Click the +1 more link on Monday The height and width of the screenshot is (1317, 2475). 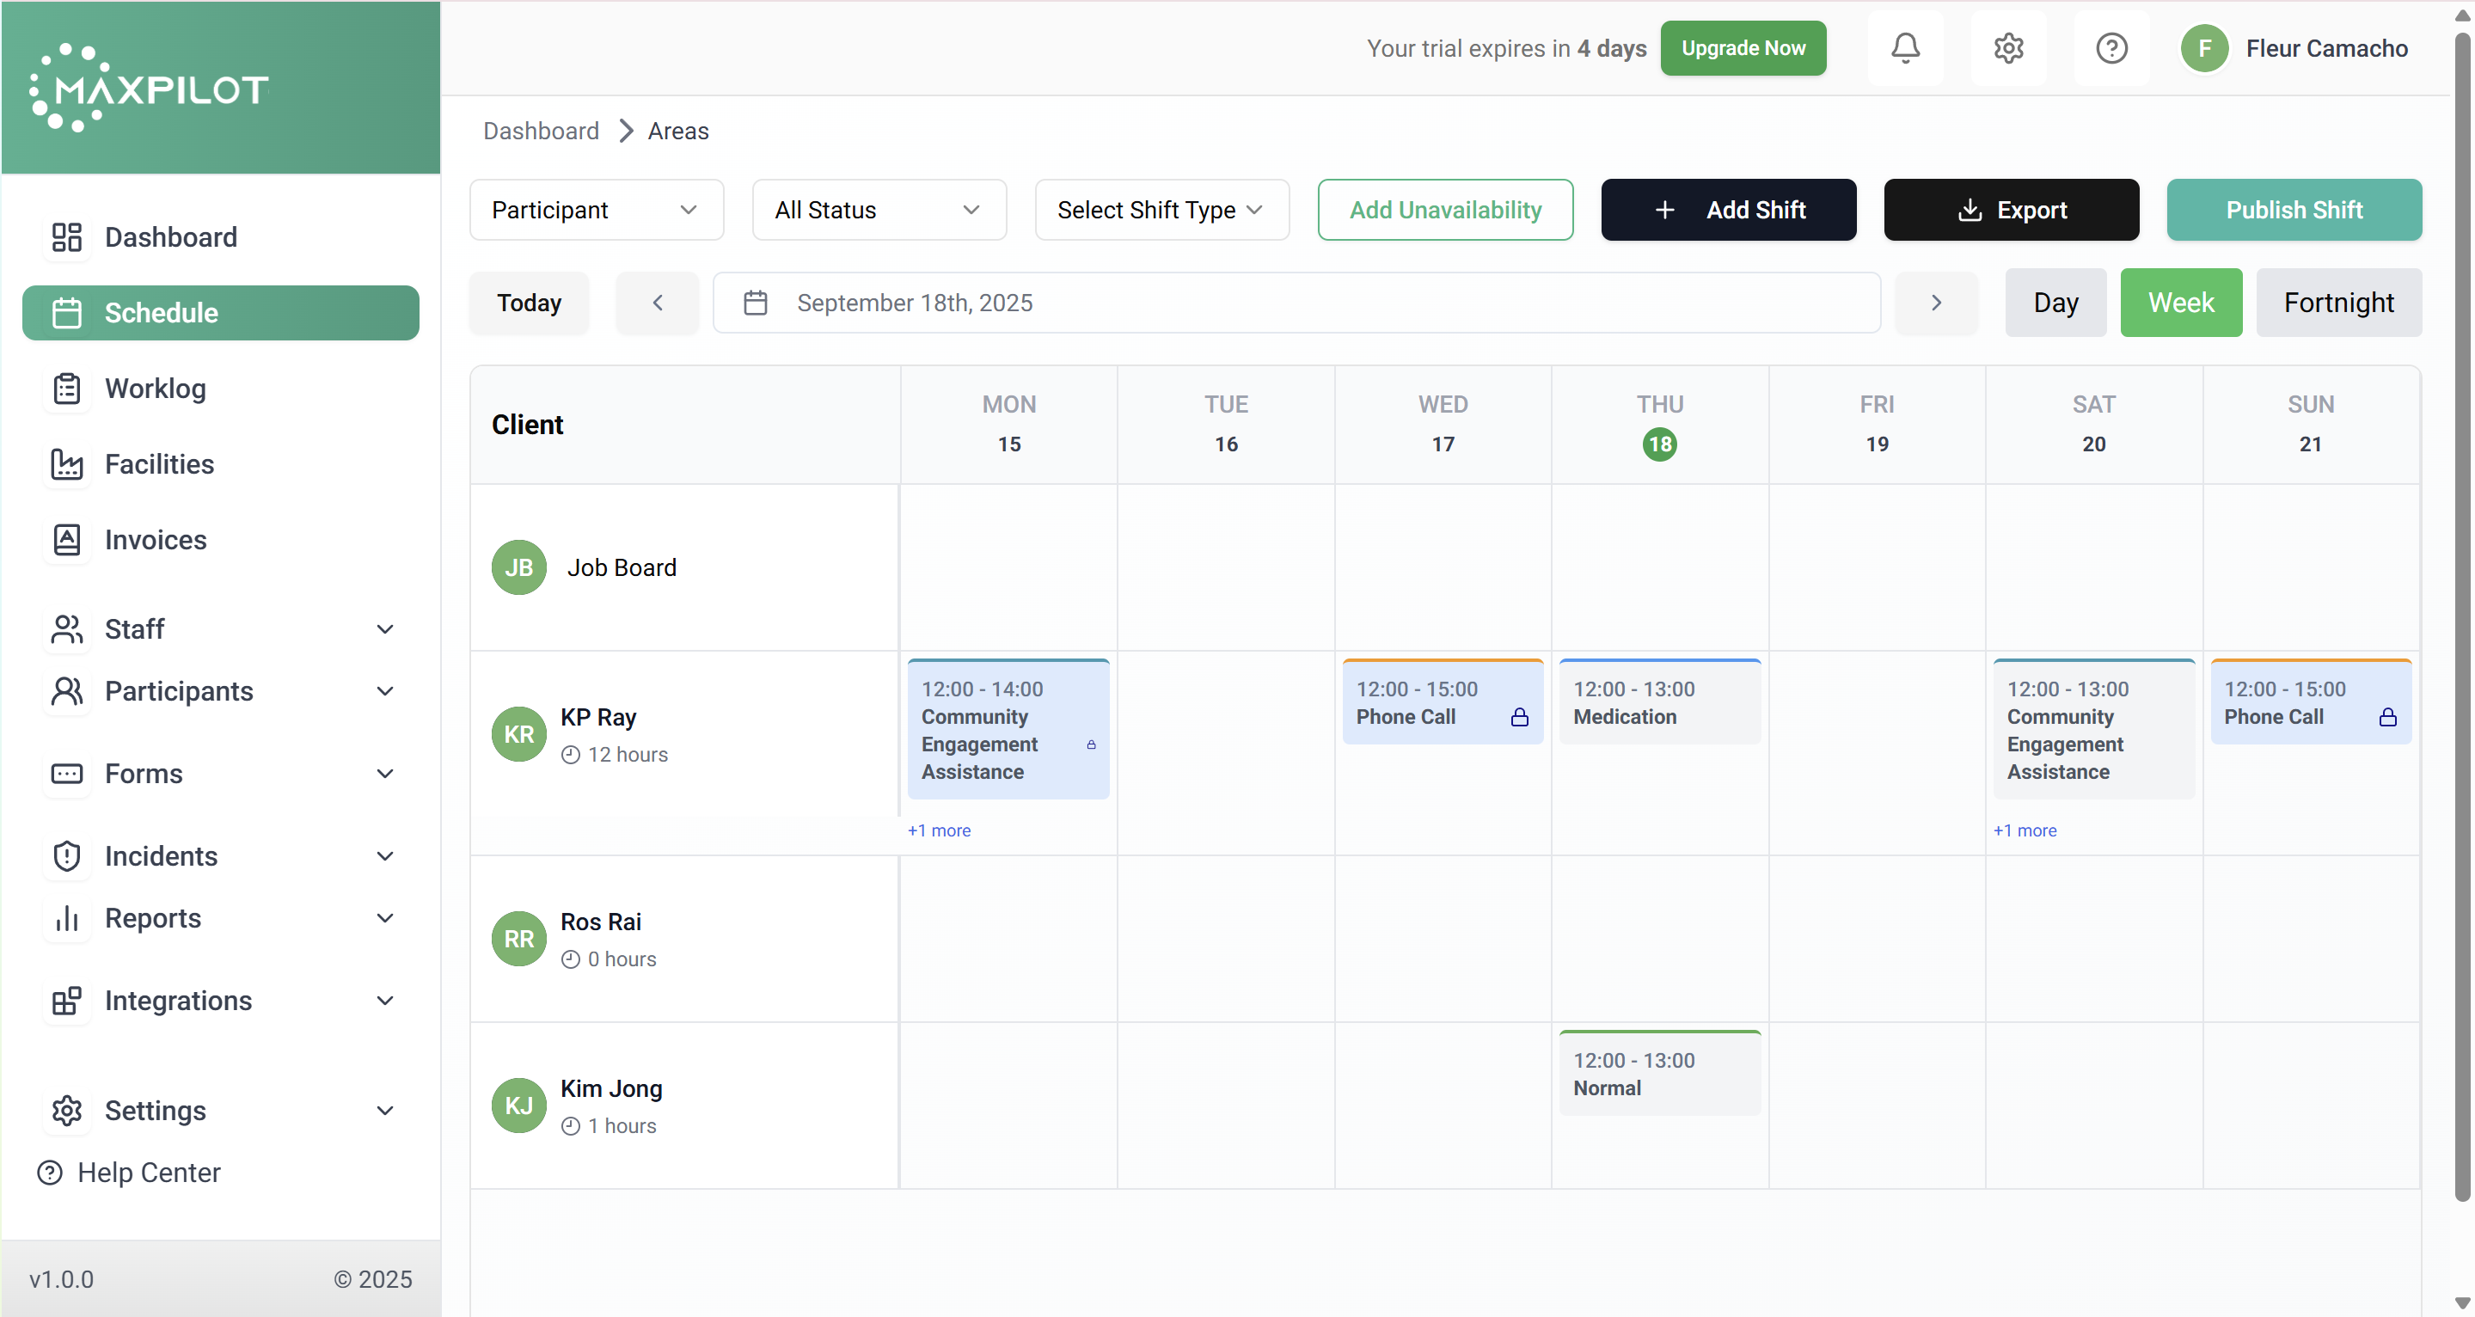939,831
